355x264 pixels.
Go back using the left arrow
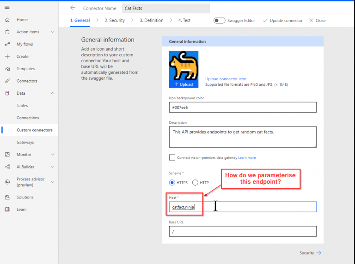pos(73,8)
